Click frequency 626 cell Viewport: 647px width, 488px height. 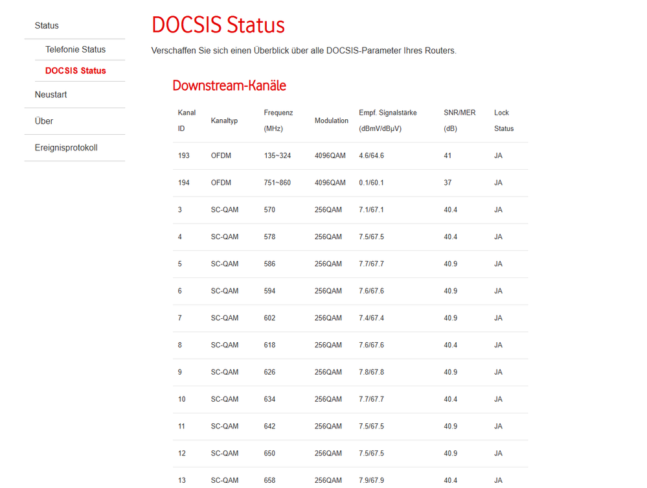(269, 372)
